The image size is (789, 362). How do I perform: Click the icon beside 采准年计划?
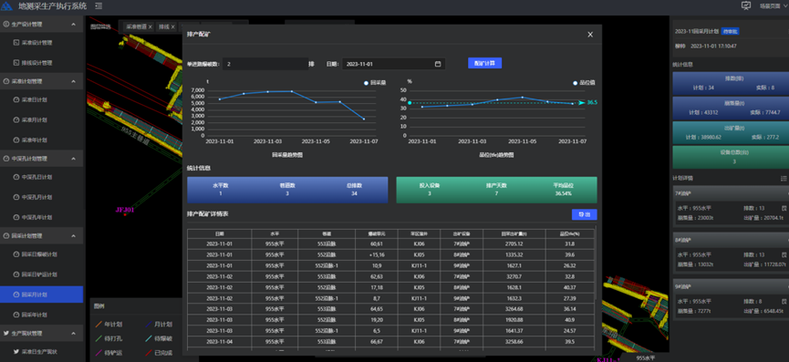(16, 140)
